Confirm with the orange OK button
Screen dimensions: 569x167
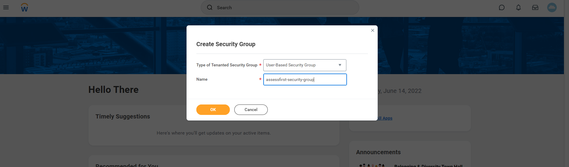pos(213,110)
